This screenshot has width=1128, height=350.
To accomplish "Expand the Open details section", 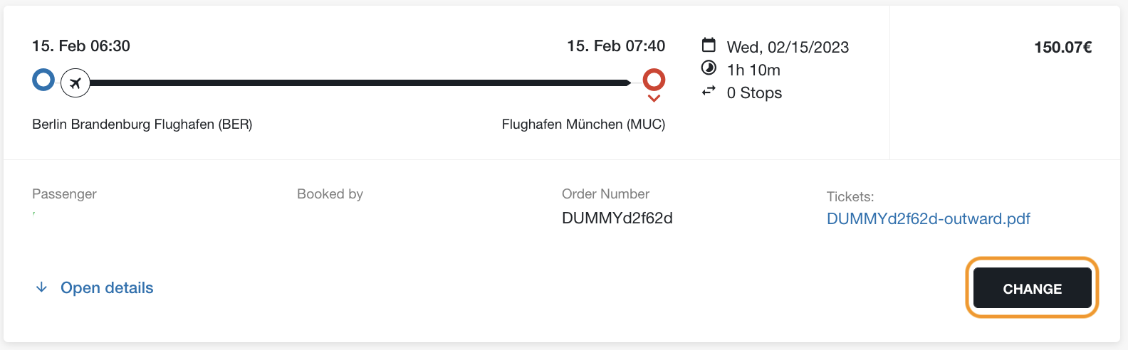I will click(107, 287).
